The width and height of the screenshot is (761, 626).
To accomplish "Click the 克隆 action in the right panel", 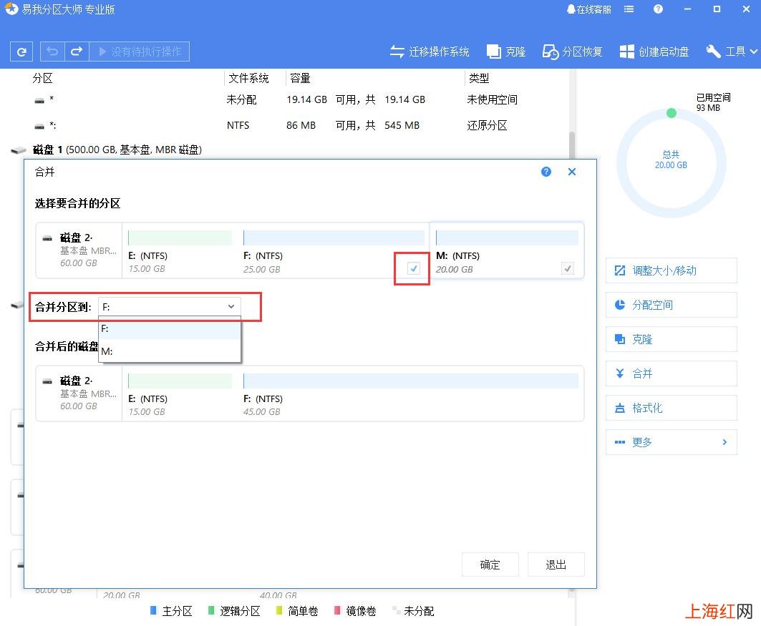I will (x=672, y=339).
